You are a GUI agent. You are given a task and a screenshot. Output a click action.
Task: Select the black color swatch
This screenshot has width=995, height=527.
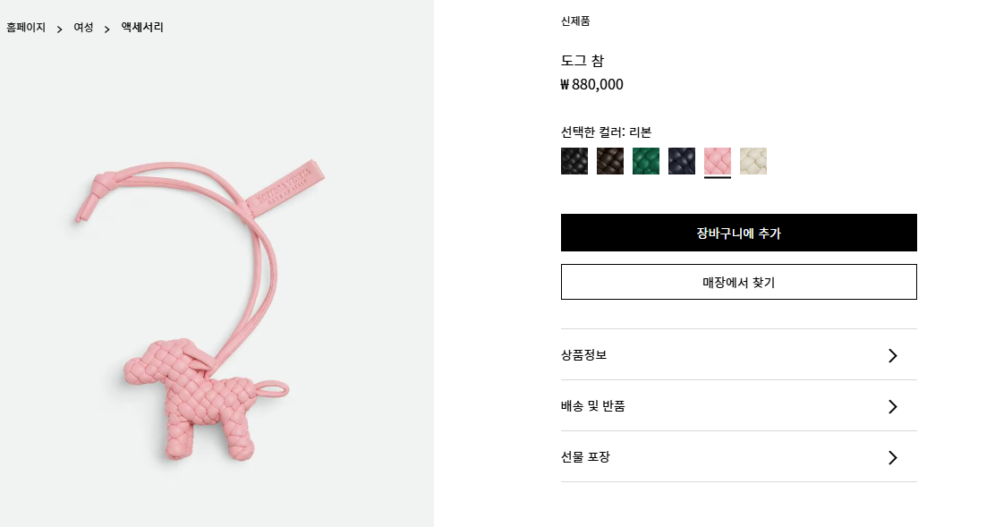point(574,161)
